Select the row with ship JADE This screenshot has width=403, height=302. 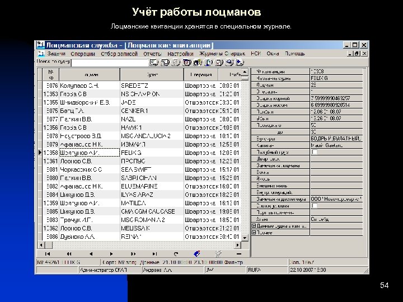[x=142, y=102]
